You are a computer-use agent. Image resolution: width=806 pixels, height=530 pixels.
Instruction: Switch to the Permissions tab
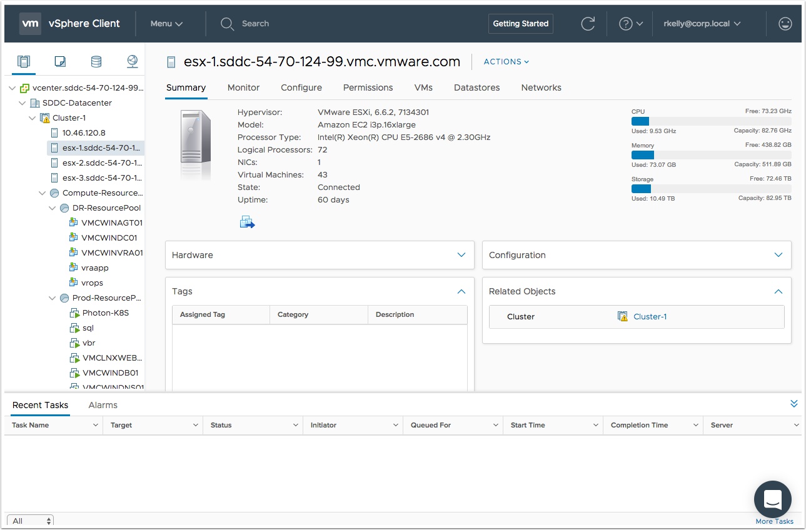tap(368, 87)
